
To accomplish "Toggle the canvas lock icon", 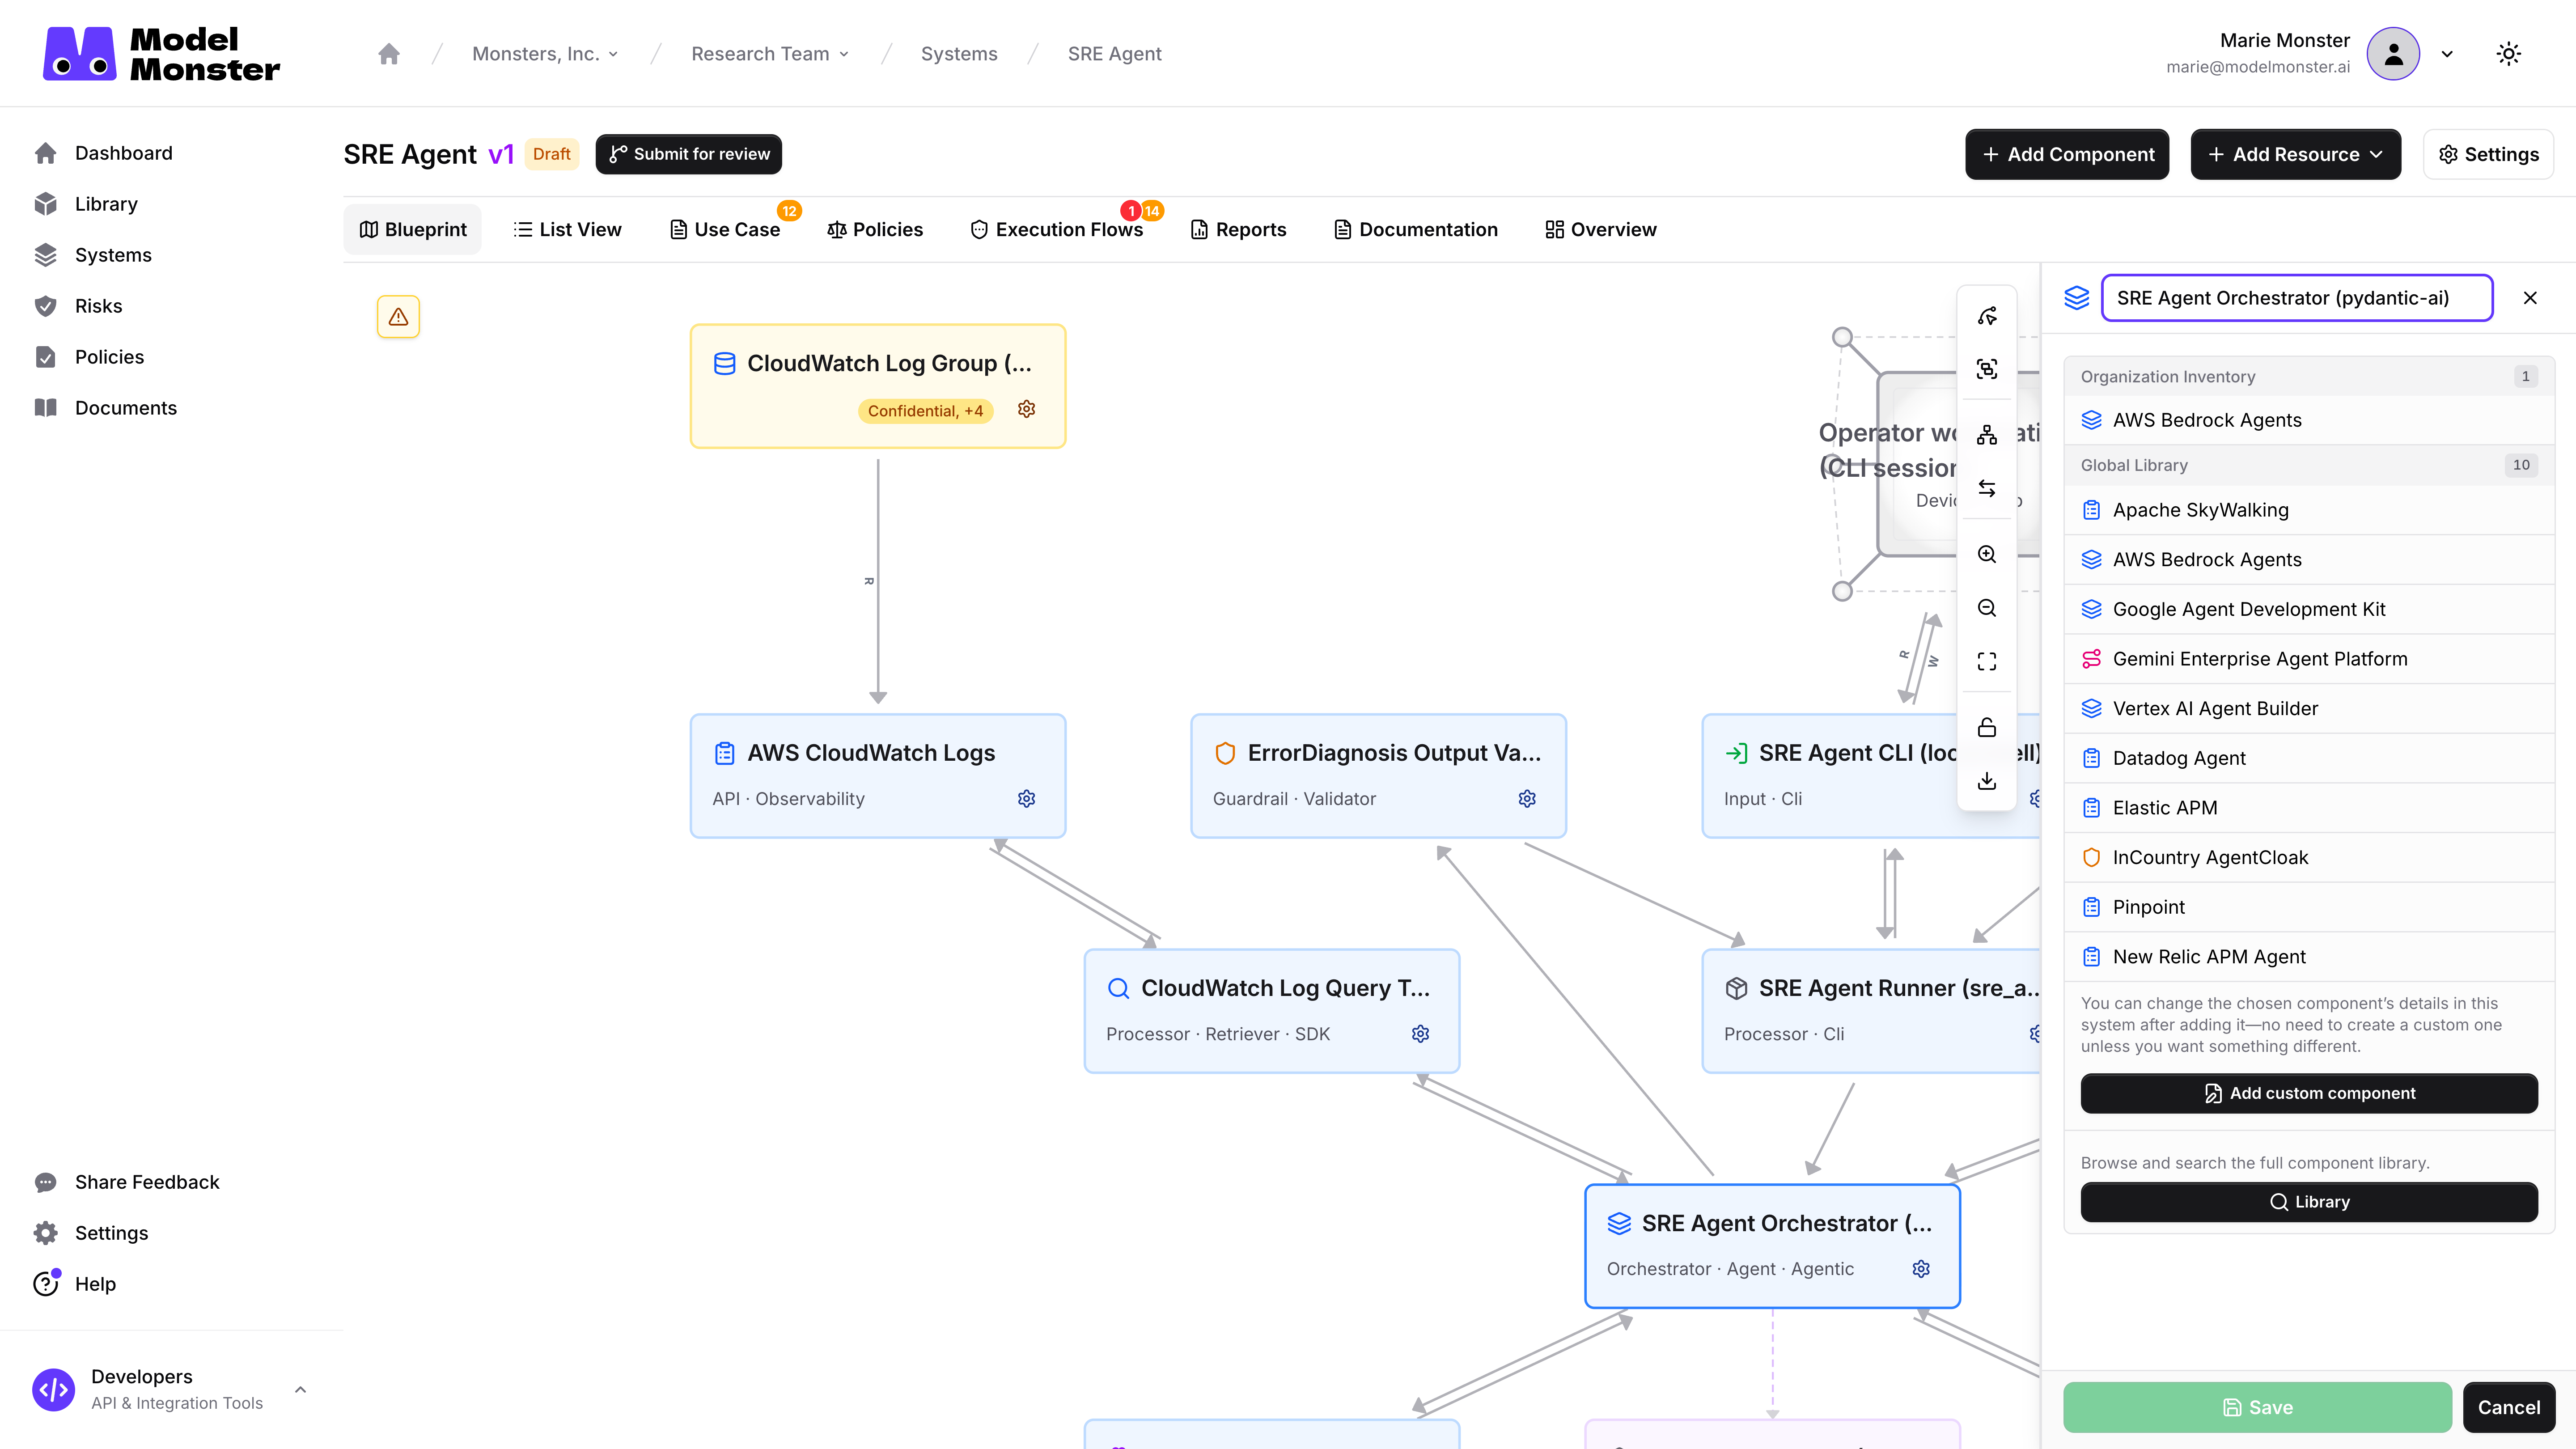I will click(1986, 727).
